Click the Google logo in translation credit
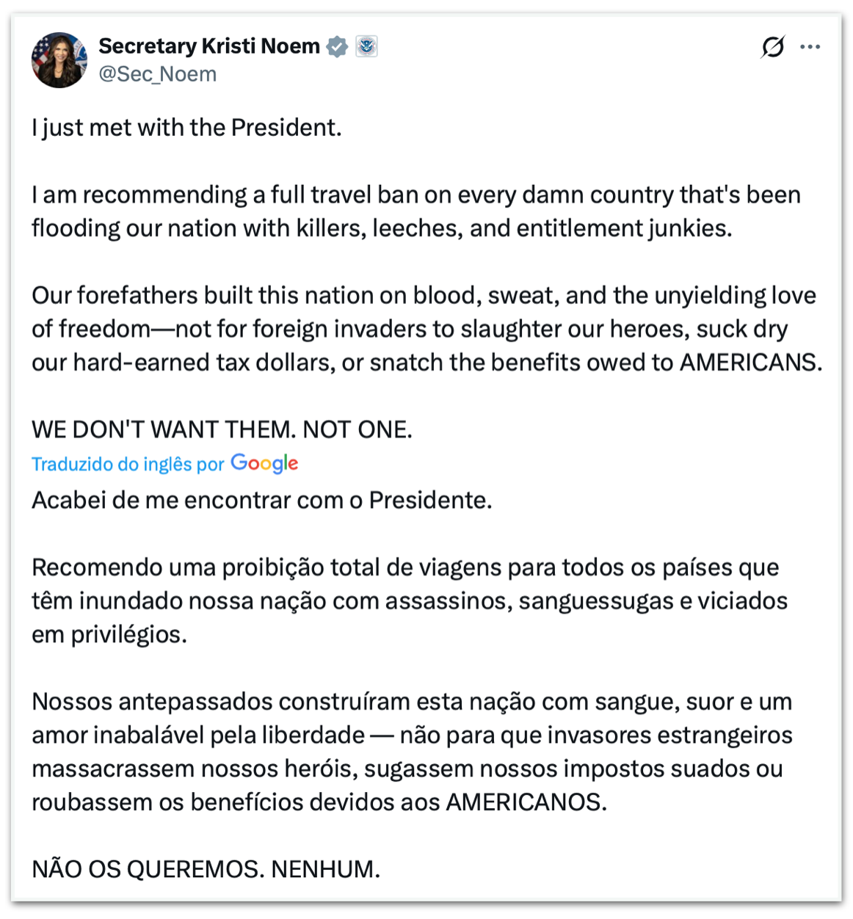Screen dimensions: 853x919 (x=264, y=464)
